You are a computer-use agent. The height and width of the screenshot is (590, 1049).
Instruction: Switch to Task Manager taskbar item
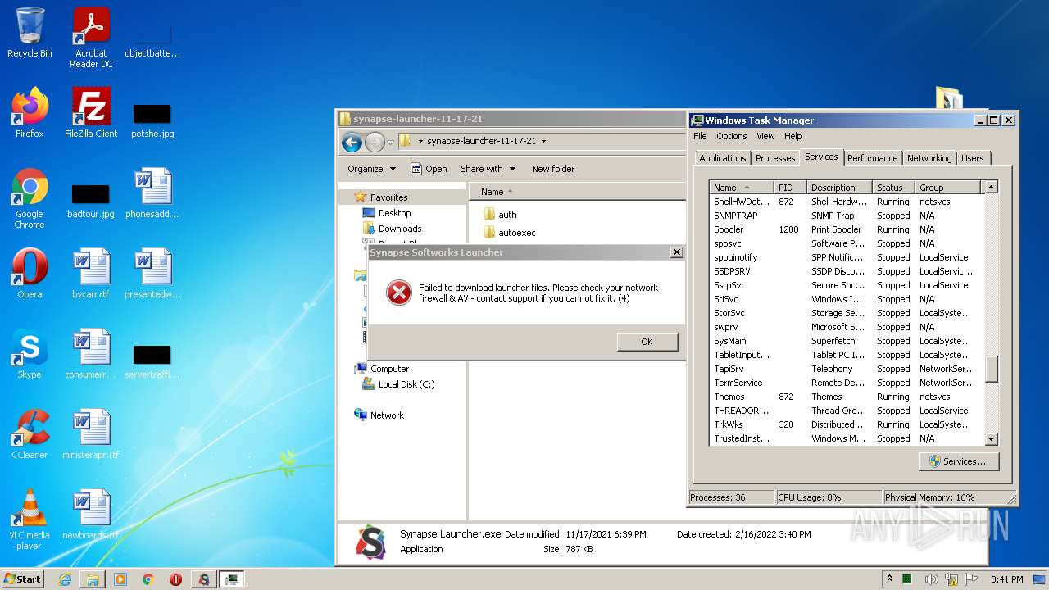233,579
